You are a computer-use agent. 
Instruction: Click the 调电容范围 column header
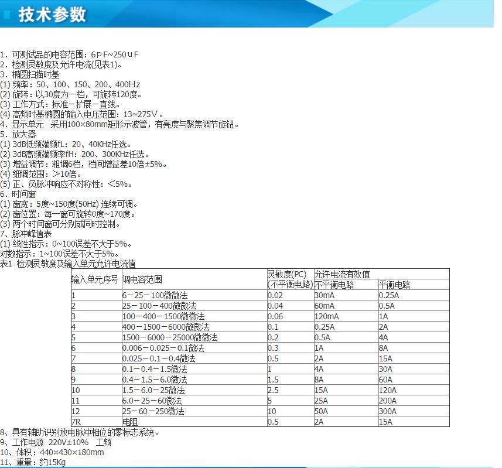pos(142,279)
